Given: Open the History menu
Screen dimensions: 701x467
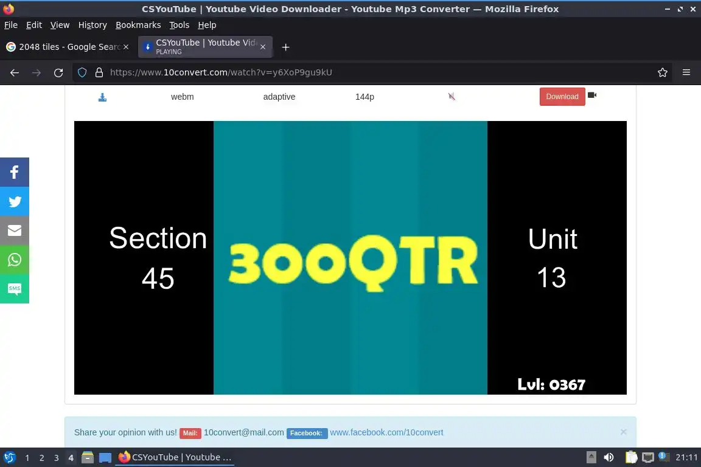Looking at the screenshot, I should point(92,25).
